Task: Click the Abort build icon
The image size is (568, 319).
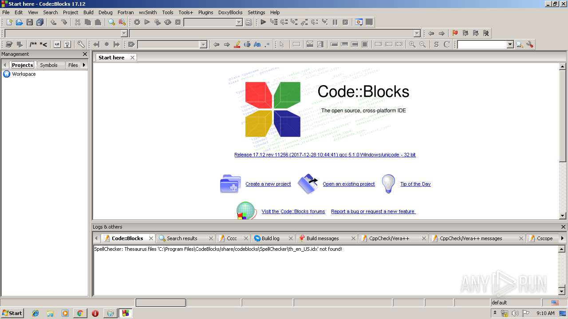Action: click(x=178, y=22)
